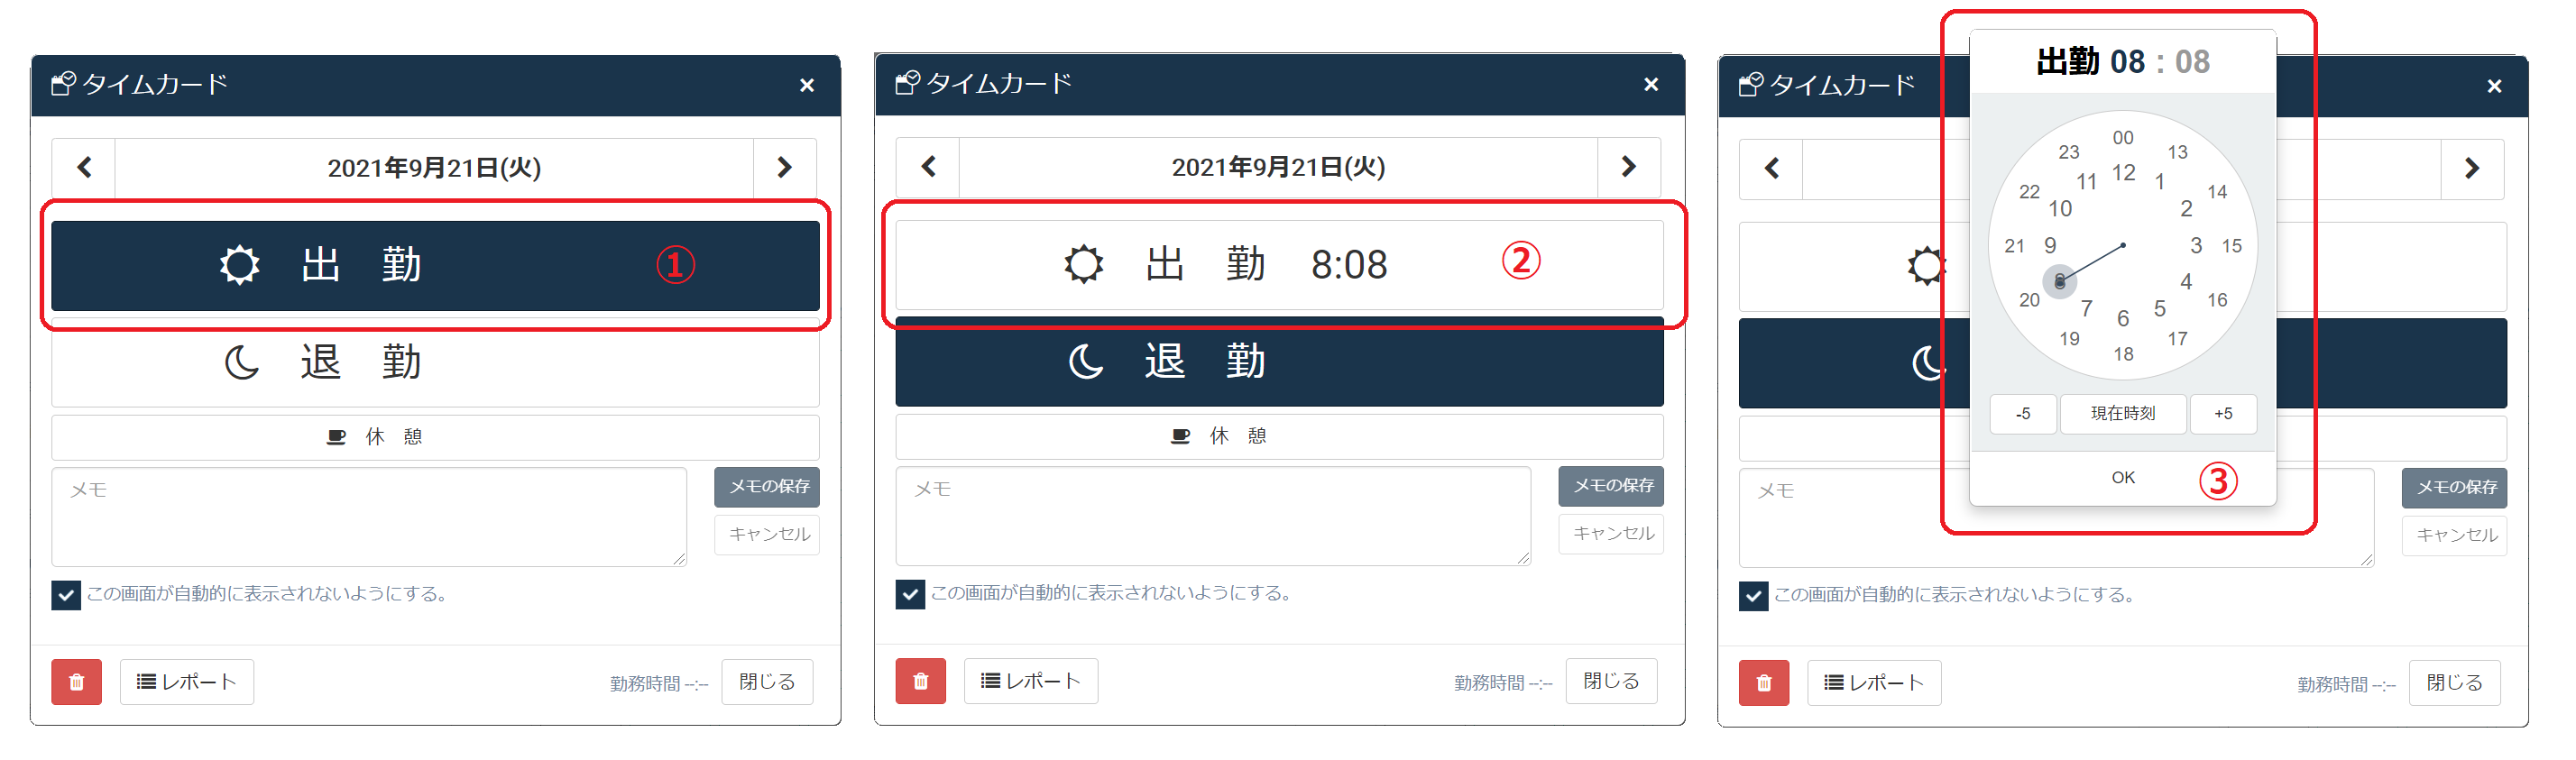Go to previous day in second panel

[x=928, y=166]
